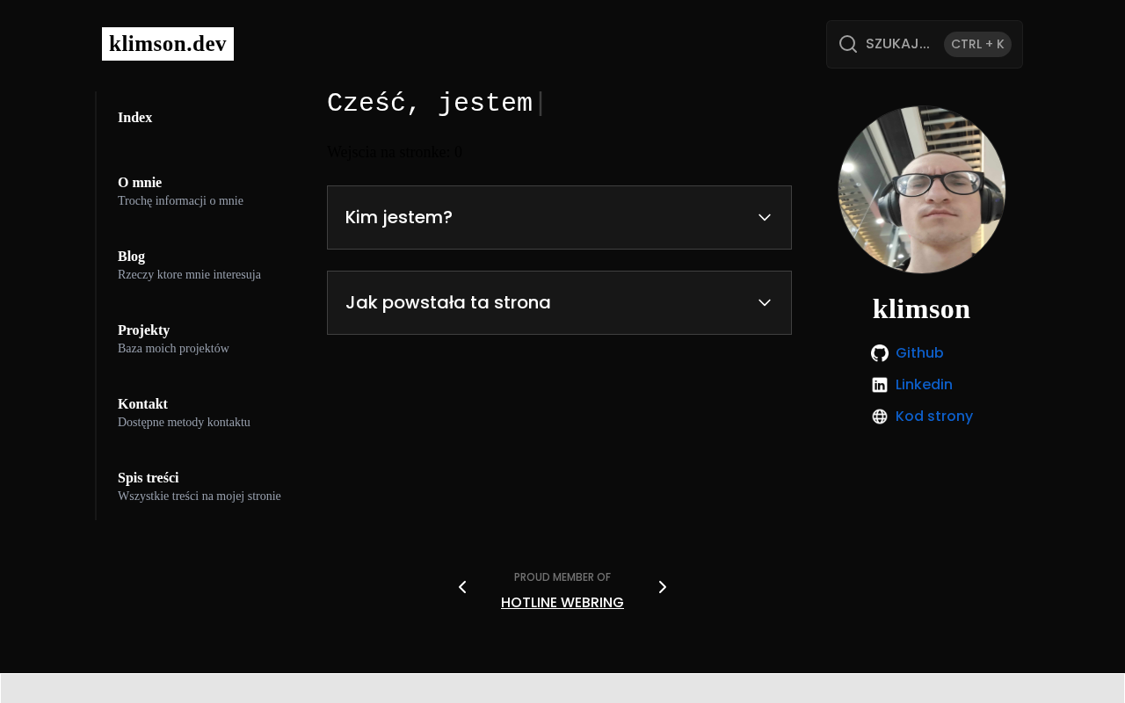
Task: Visit the Hotline Webring link
Action: pos(562,603)
